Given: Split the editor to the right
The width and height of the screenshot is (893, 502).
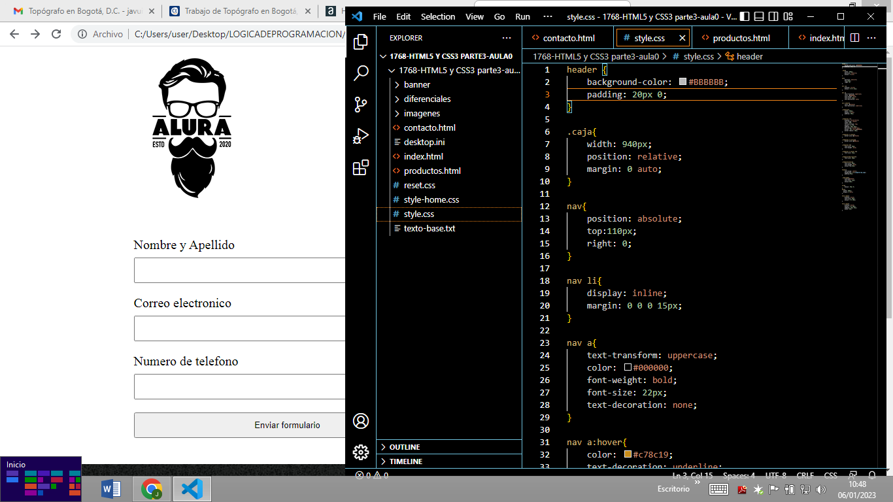Looking at the screenshot, I should tap(854, 38).
